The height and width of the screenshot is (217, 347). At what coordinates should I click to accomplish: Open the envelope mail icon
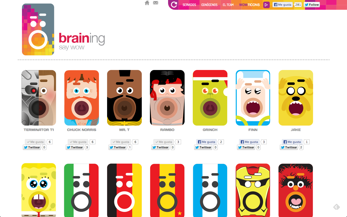click(156, 3)
